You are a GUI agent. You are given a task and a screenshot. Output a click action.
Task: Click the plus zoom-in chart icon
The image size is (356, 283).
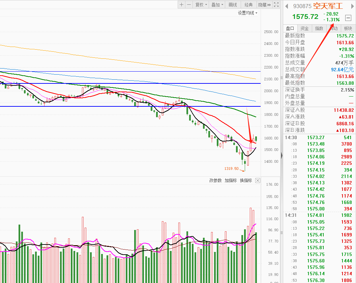182,5
